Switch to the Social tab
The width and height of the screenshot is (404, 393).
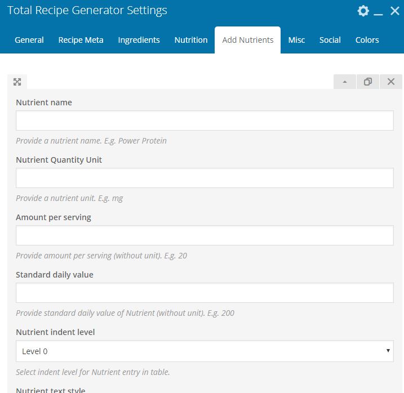(330, 40)
